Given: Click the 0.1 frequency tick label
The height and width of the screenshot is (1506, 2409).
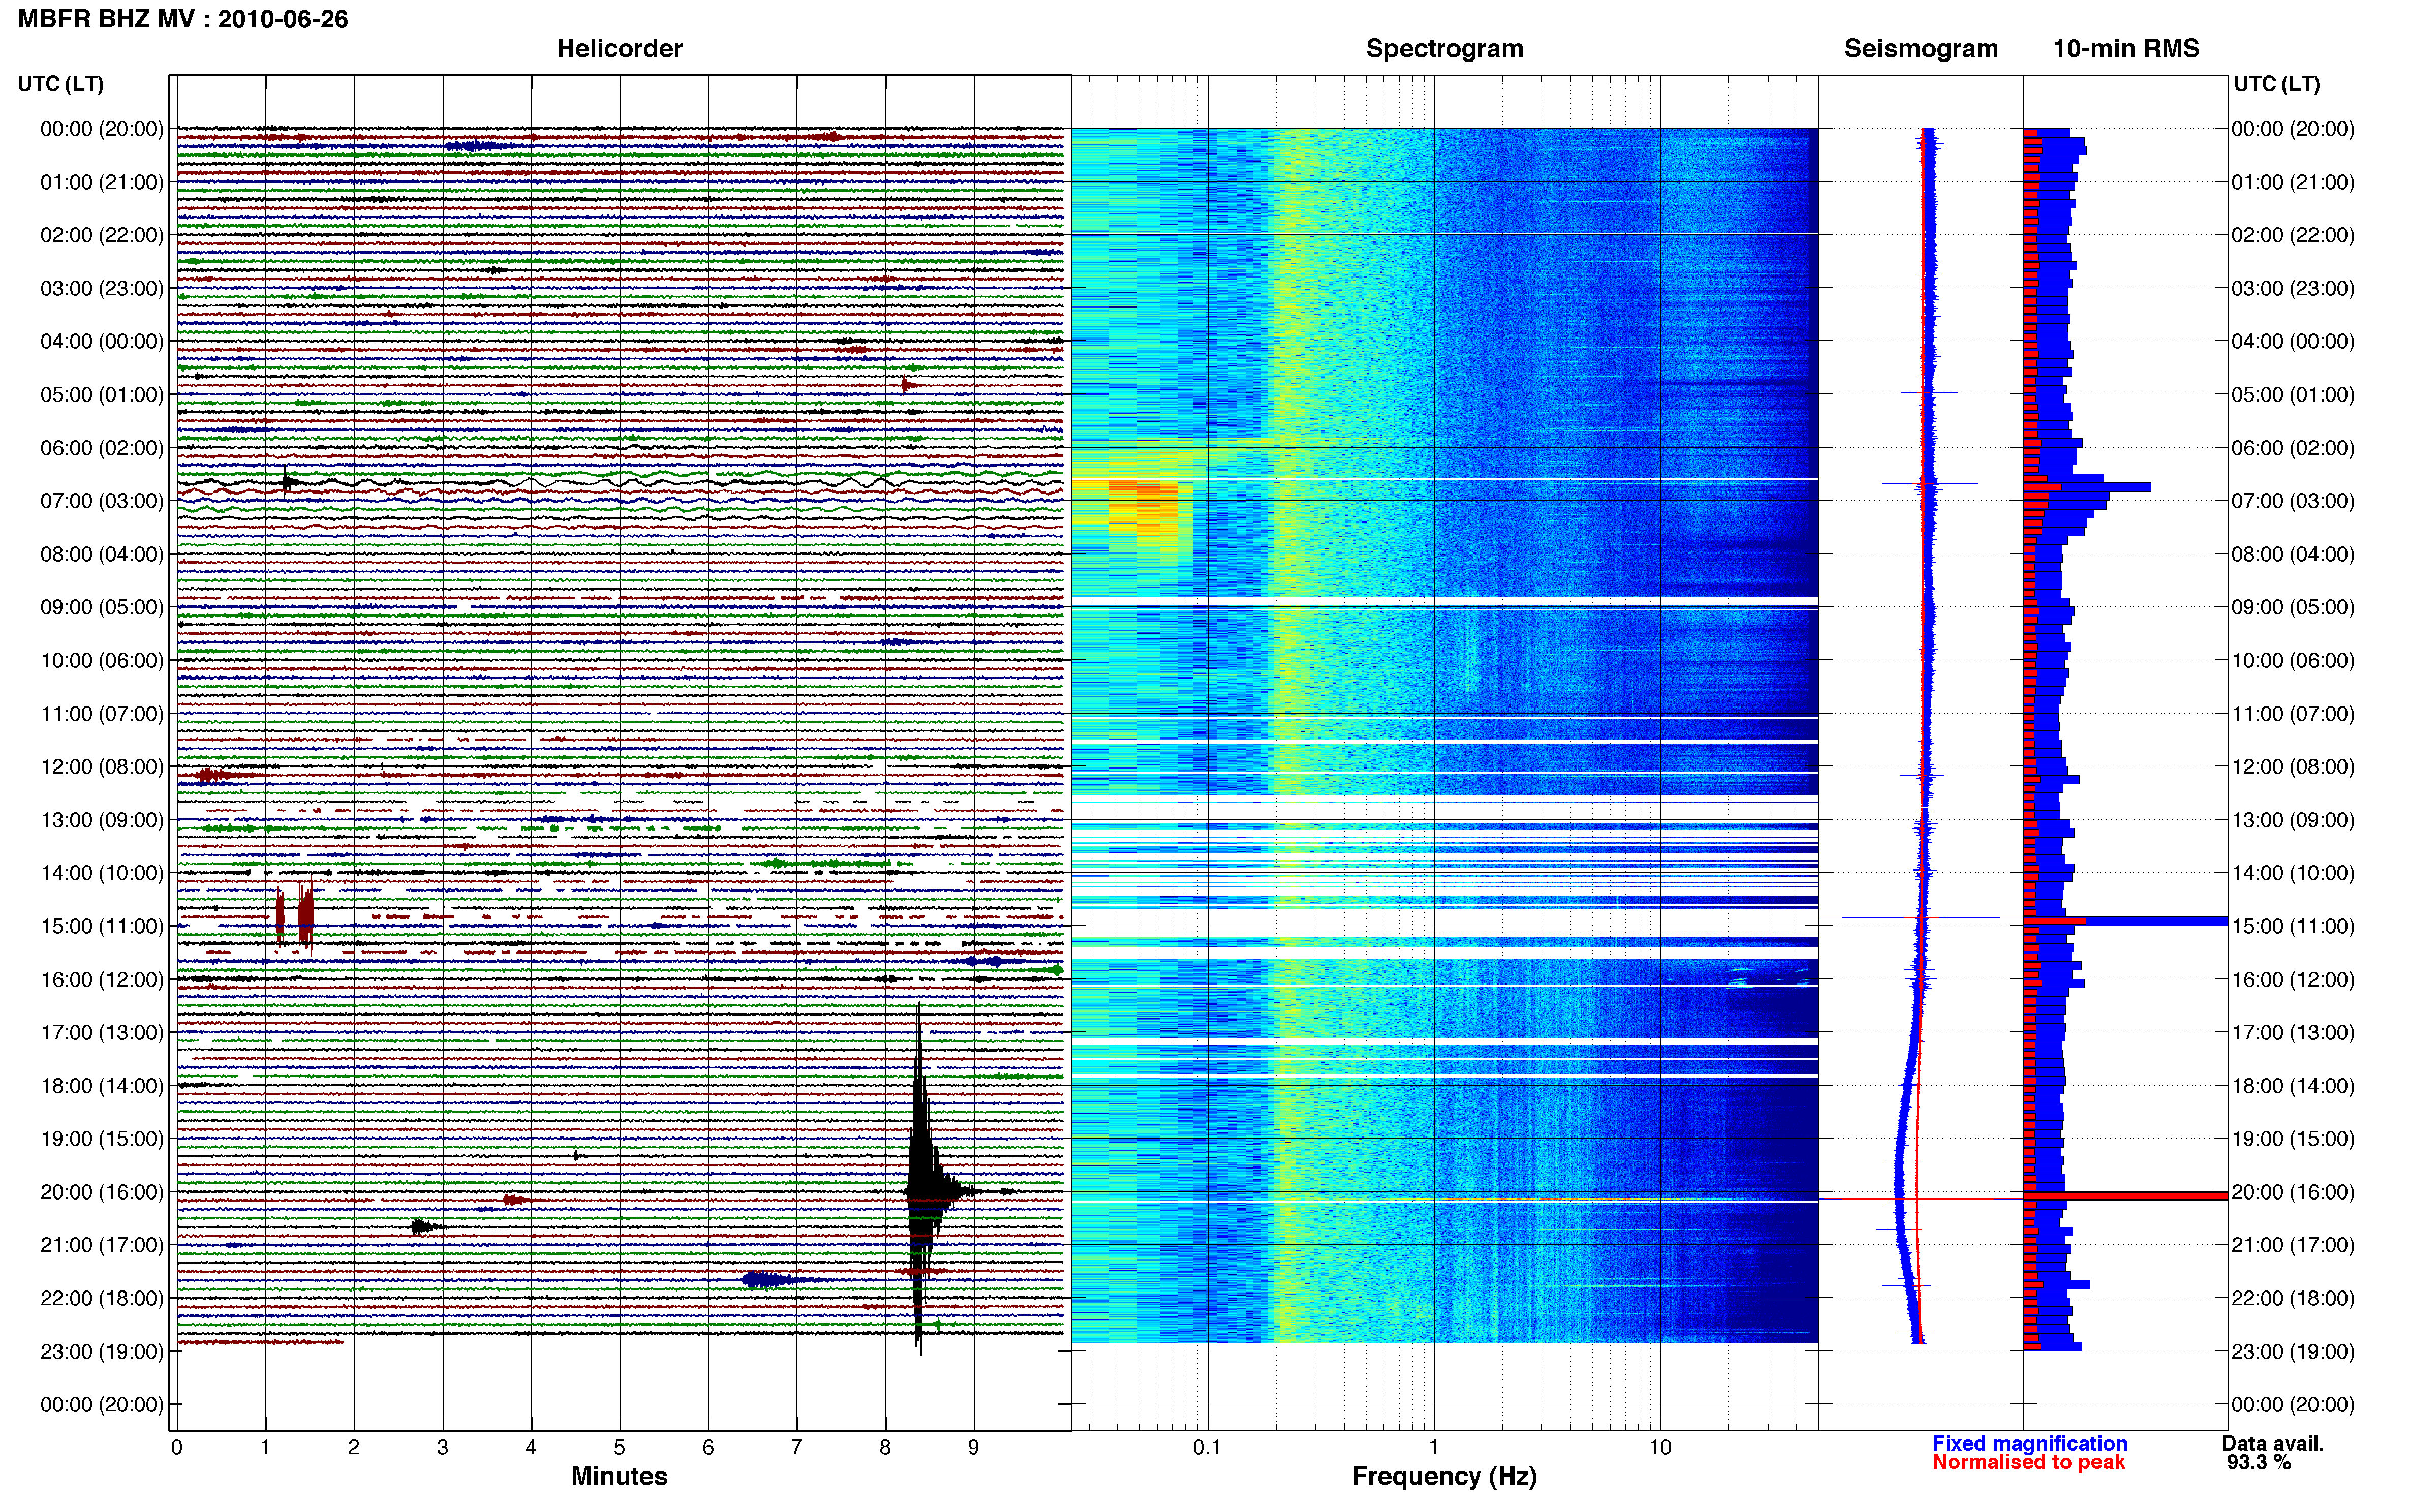Looking at the screenshot, I should tap(1207, 1447).
